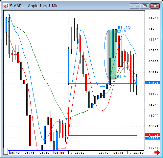Image resolution: width=163 pixels, height=158 pixels.
Task: Click the $1.13 measurement label
Action: click(x=124, y=27)
